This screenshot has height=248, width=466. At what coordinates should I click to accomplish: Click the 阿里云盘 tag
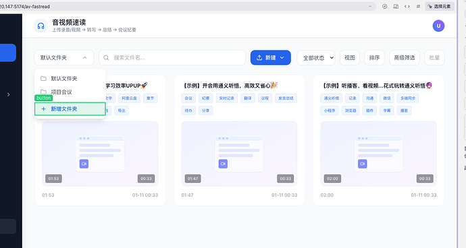pos(129,98)
